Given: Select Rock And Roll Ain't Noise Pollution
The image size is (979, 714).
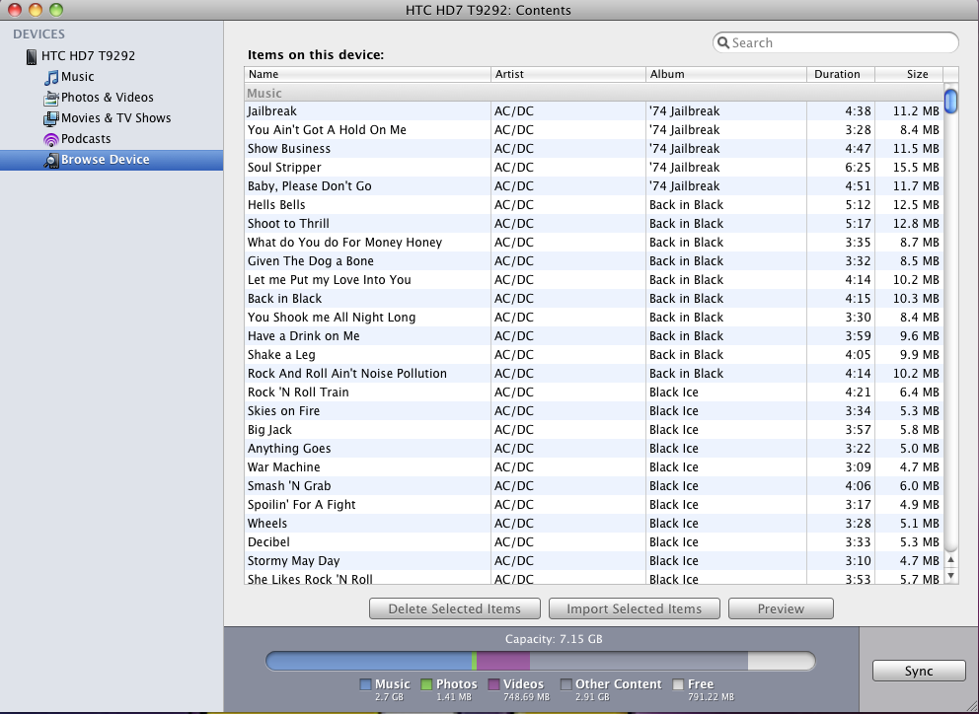Looking at the screenshot, I should click(594, 373).
